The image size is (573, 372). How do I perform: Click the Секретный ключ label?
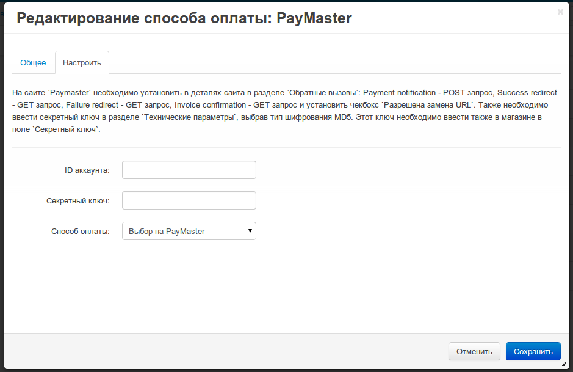click(77, 201)
